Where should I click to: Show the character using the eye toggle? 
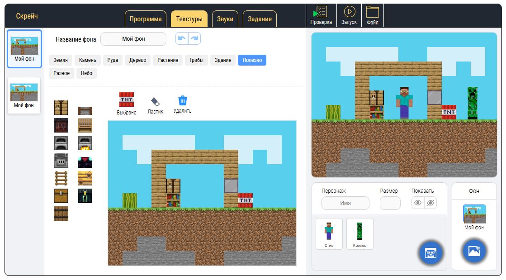coord(418,203)
